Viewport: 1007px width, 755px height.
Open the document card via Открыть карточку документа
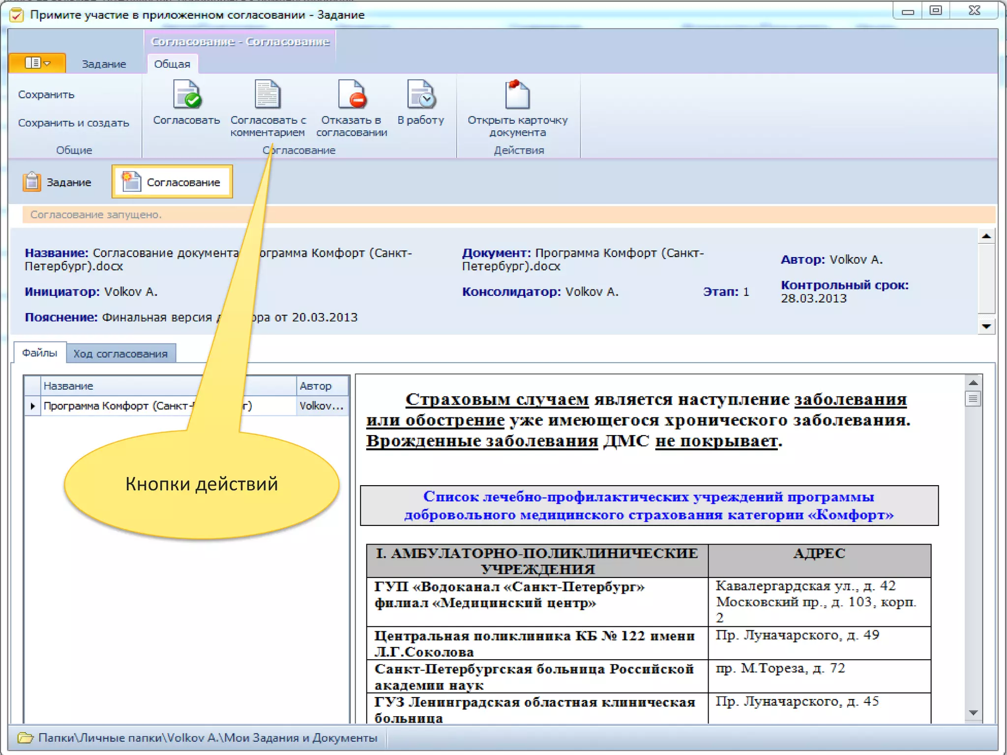pos(517,95)
